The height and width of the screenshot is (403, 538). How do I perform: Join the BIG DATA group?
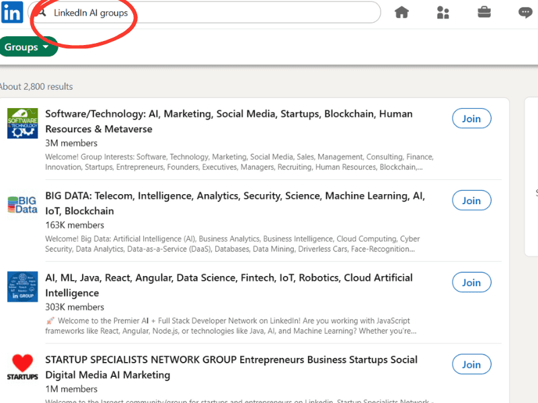471,201
